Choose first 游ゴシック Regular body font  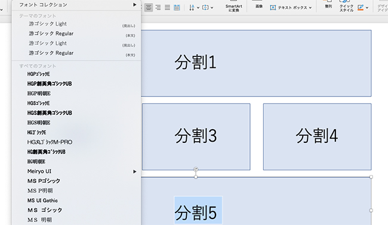[76, 33]
